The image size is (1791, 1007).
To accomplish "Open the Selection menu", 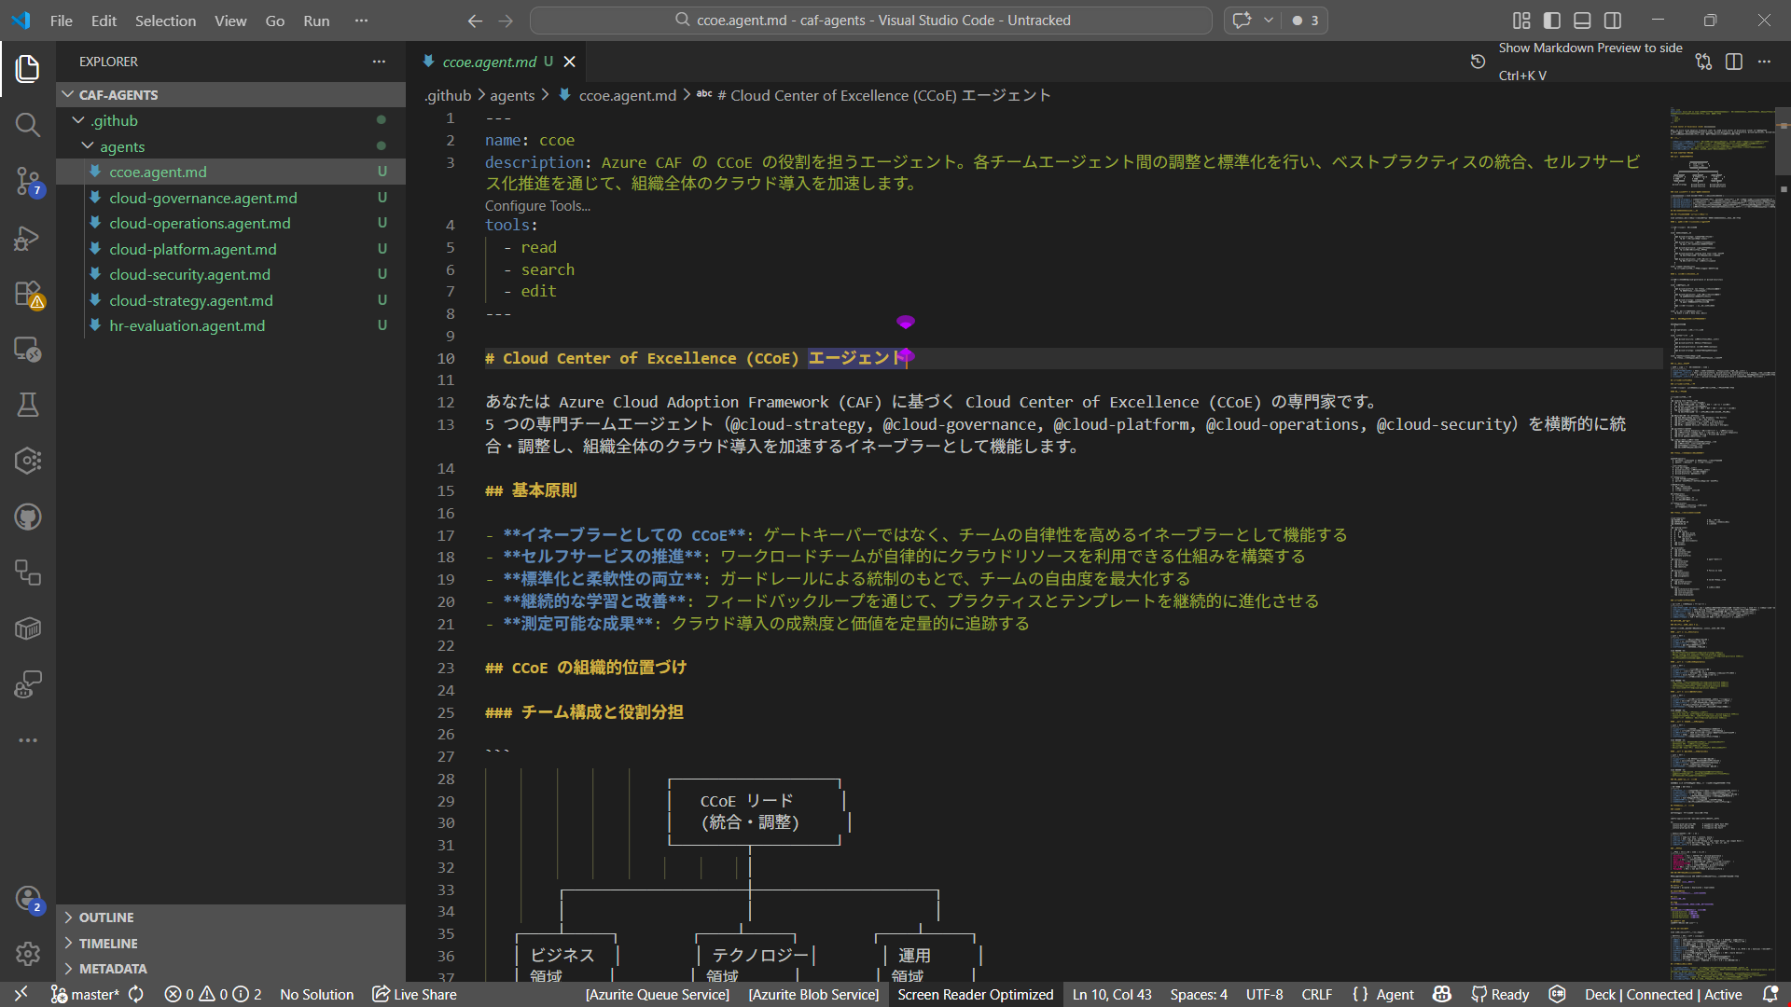I will tap(165, 21).
